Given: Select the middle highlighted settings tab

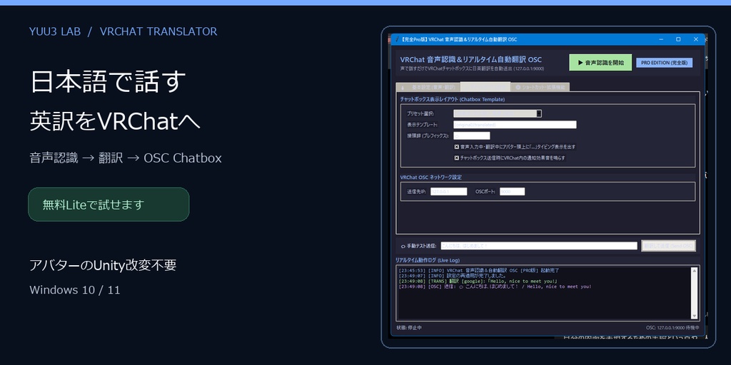Looking at the screenshot, I should click(x=485, y=86).
